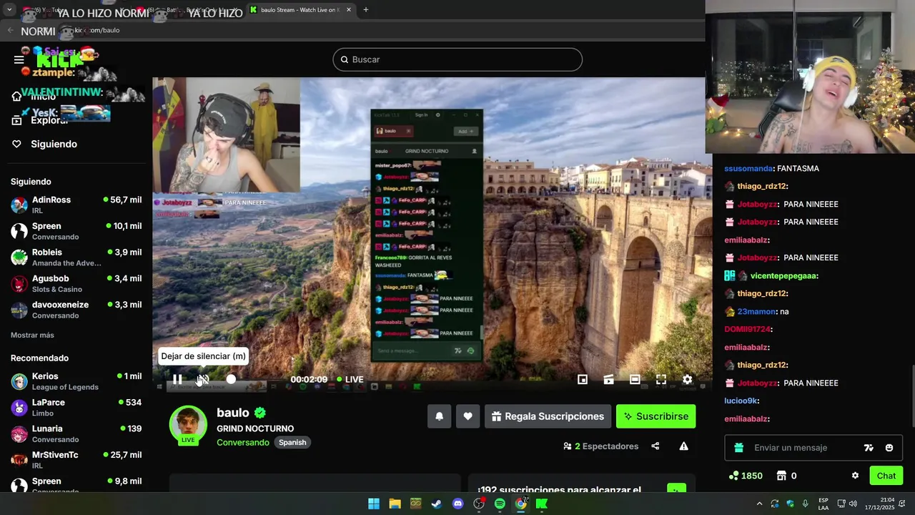
Task: Click '23mamon' username in chat
Action: click(x=757, y=312)
